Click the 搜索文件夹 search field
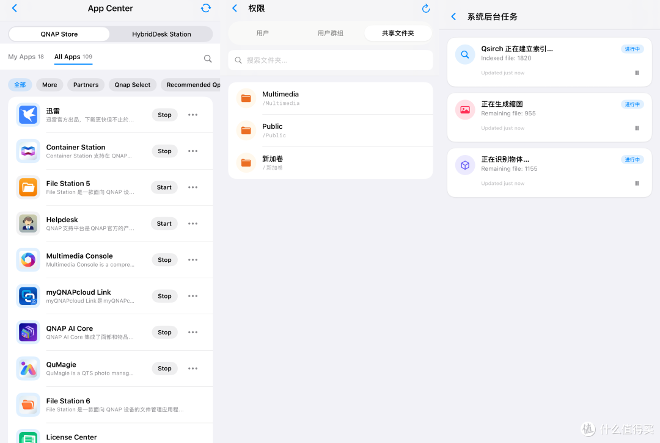 click(331, 60)
